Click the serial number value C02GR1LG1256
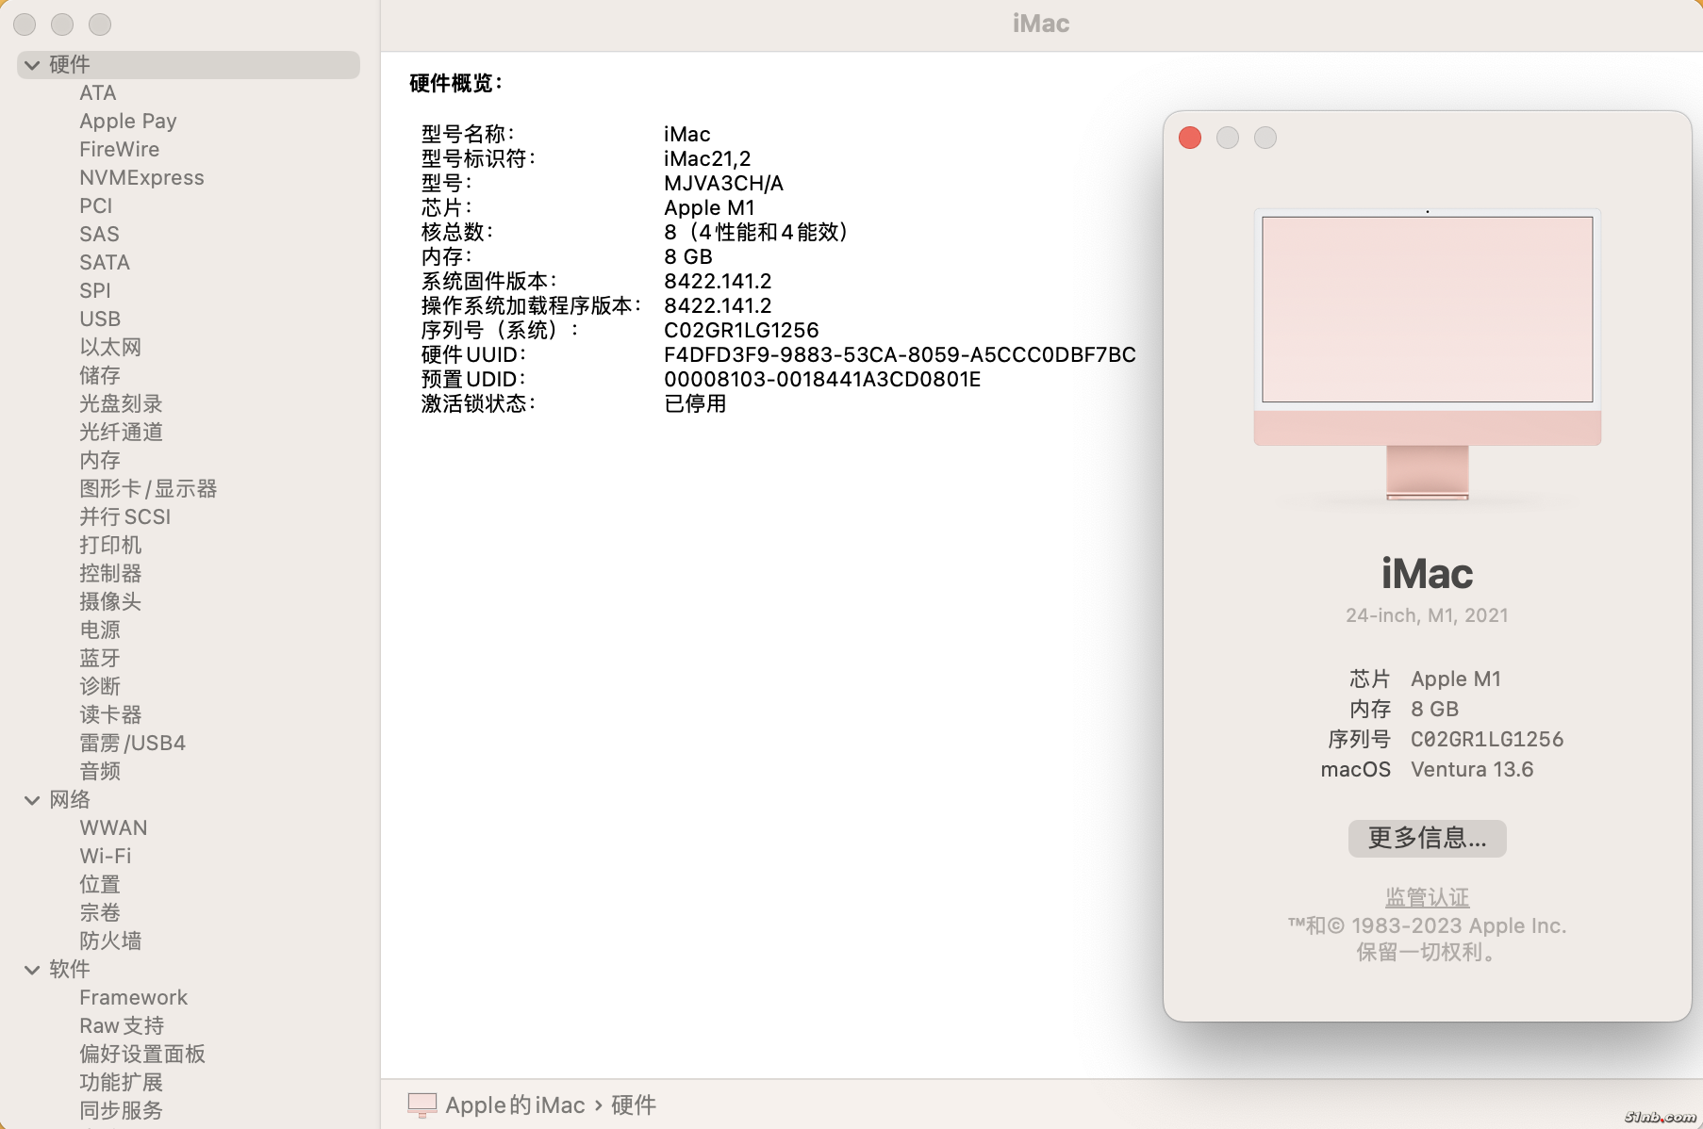The width and height of the screenshot is (1703, 1129). (741, 331)
